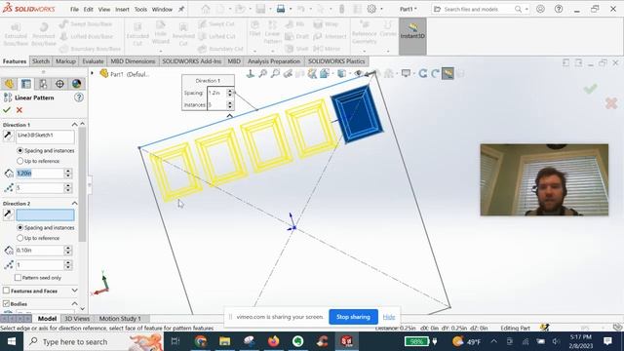Click the Home icon in top toolbar
The width and height of the screenshot is (624, 351).
(206, 9)
